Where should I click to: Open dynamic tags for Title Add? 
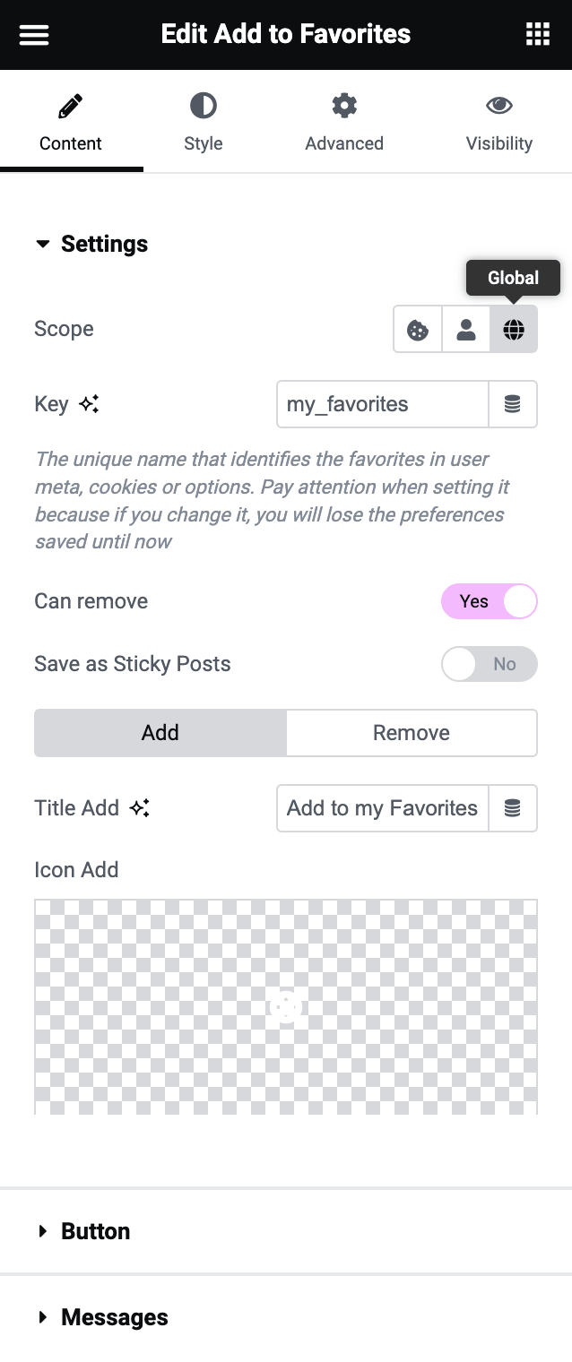point(513,807)
